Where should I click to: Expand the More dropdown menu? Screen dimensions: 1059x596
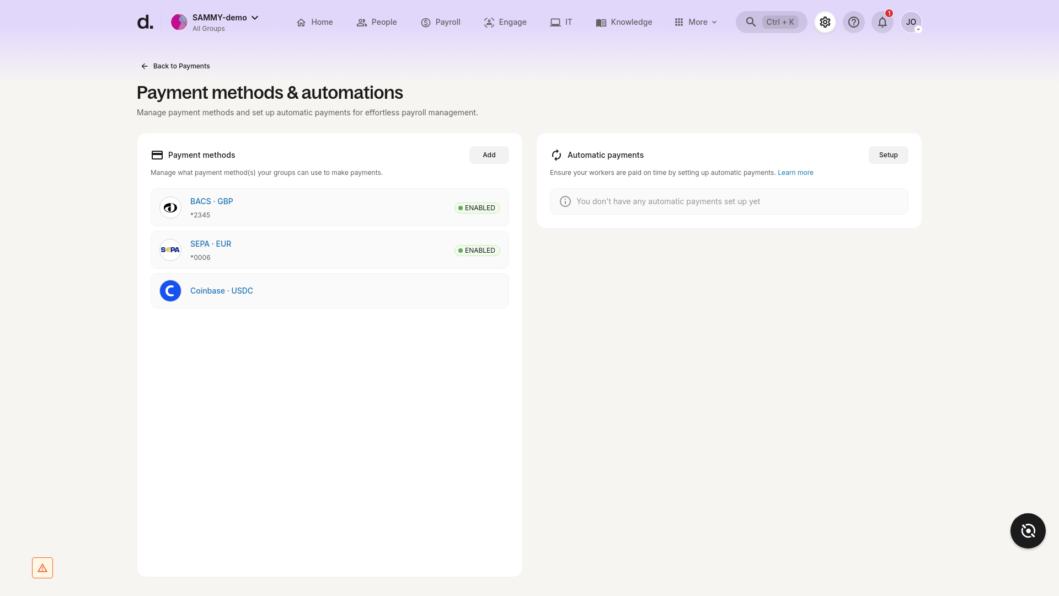(696, 22)
